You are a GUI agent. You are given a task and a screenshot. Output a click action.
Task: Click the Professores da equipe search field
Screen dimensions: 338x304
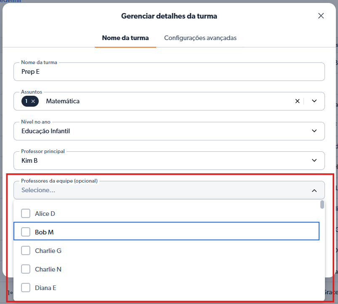click(x=160, y=191)
